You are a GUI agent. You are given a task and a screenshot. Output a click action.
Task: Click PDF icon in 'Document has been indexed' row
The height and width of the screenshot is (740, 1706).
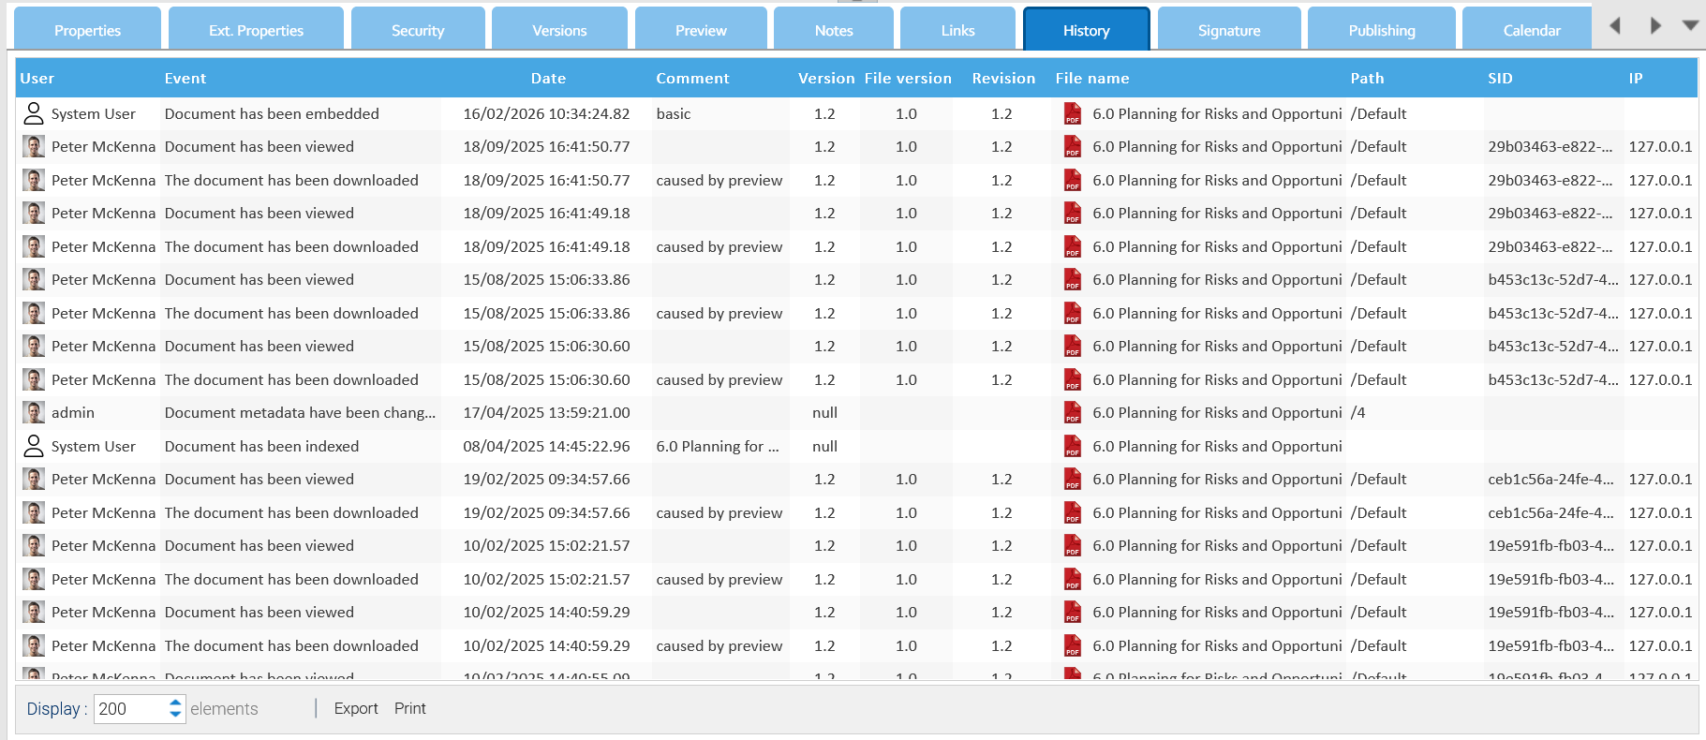pyautogui.click(x=1073, y=446)
